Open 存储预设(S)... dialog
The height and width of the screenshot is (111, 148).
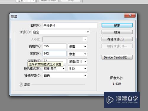click(x=117, y=39)
